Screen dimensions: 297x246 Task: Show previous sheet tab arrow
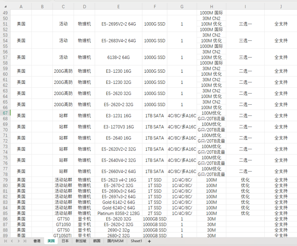(12, 241)
